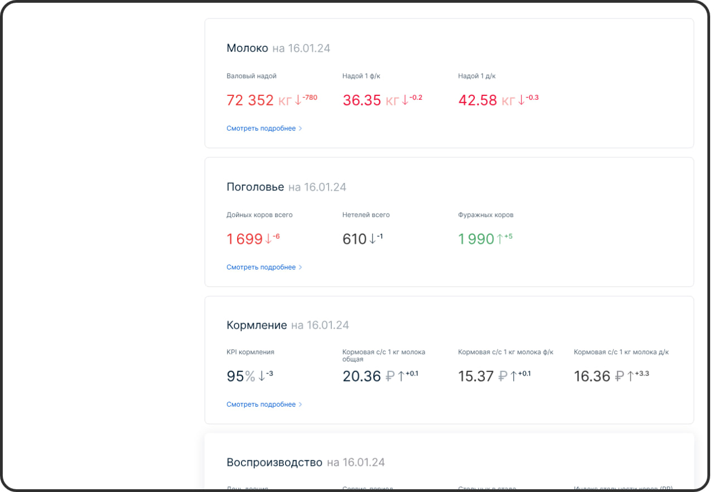The height and width of the screenshot is (492, 714).
Task: Click the down arrow beside 72 352 кг
Action: [298, 100]
